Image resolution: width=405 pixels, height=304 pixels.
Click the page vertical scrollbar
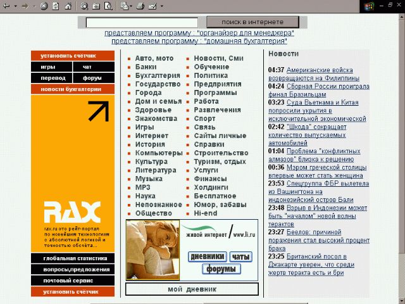[x=402, y=137]
